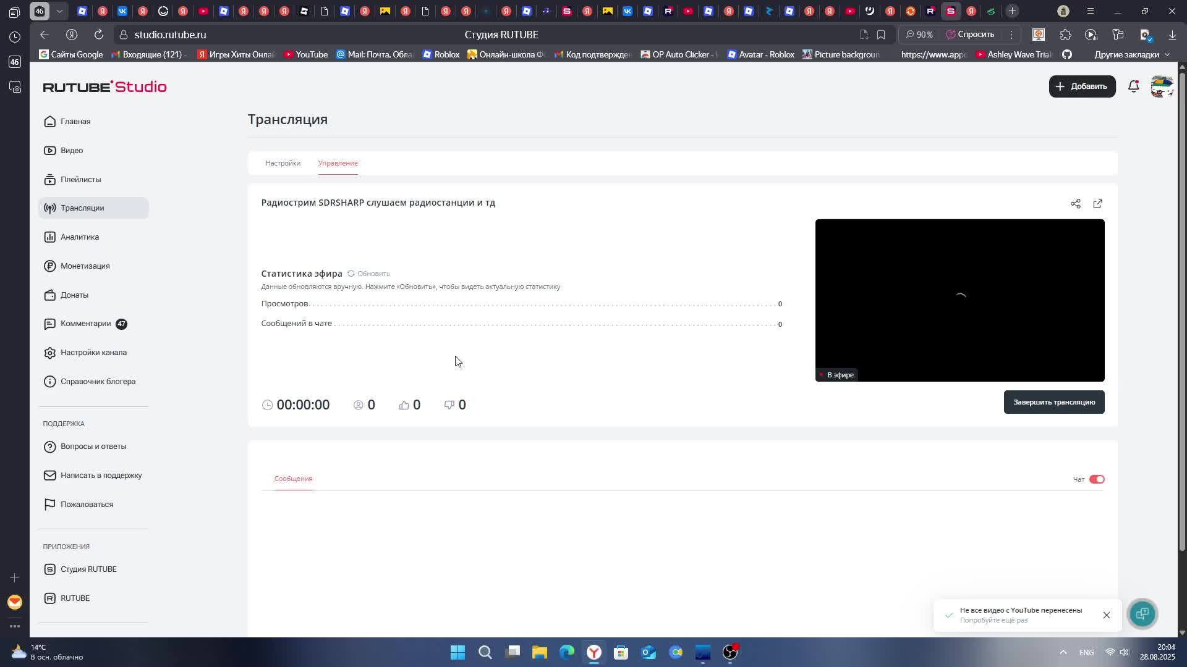The height and width of the screenshot is (667, 1187).
Task: Open stream in new tab via external link icon
Action: 1097,203
